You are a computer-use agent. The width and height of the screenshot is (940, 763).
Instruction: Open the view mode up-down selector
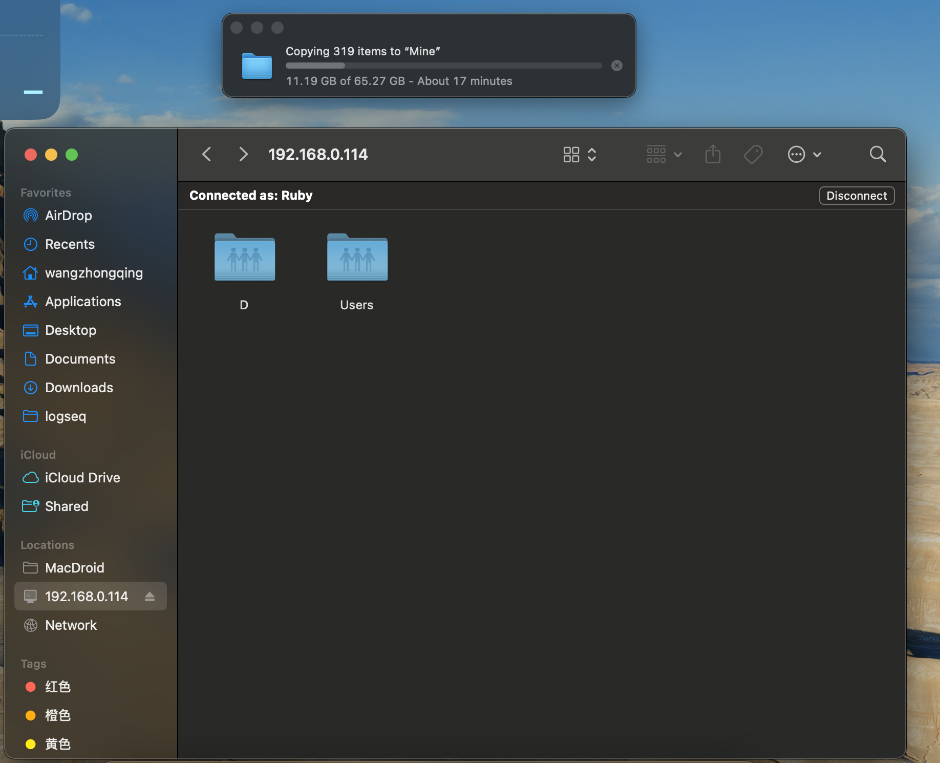(592, 154)
